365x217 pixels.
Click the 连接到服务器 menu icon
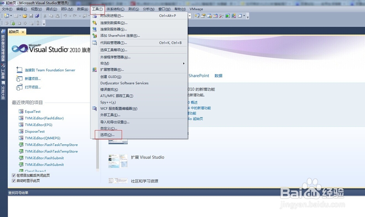[95, 29]
